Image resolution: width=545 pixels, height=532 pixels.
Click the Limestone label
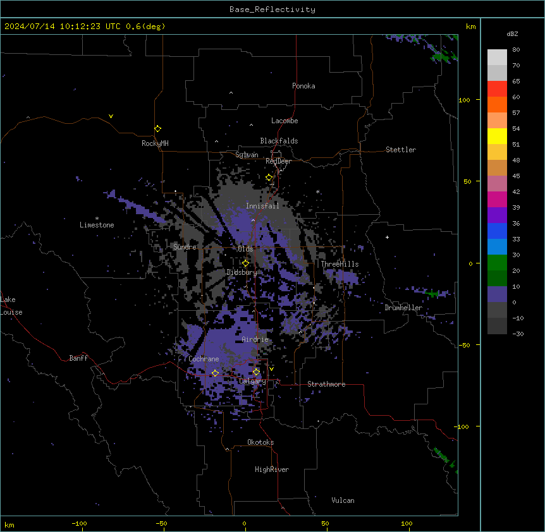click(x=97, y=225)
